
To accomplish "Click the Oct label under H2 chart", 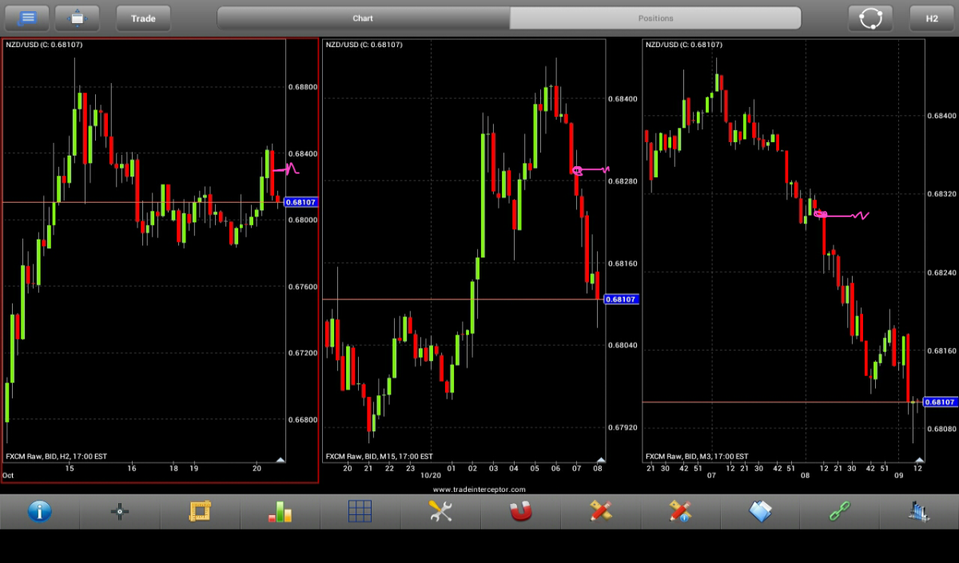I will [9, 476].
